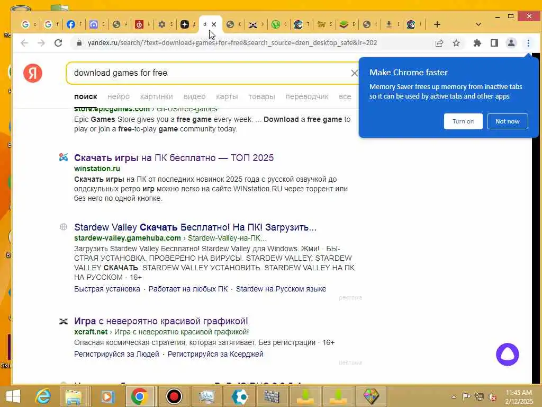The width and height of the screenshot is (542, 407).
Task: Open the 'товары' tab
Action: click(x=261, y=96)
